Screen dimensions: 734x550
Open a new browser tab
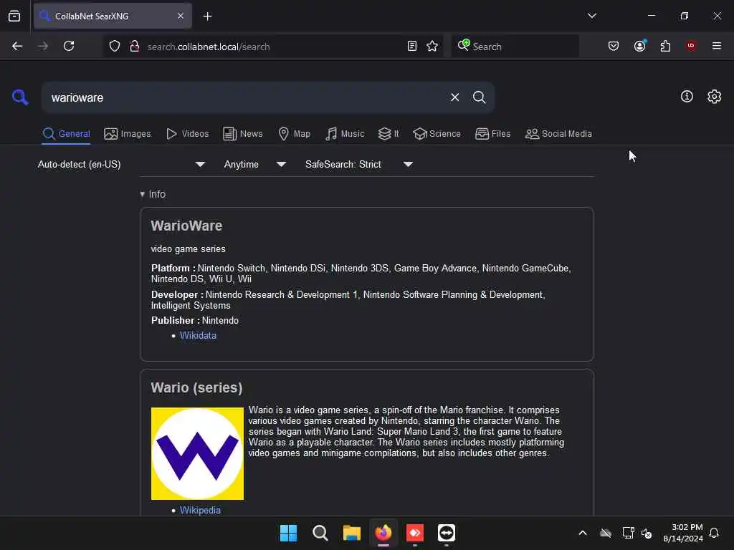(207, 16)
